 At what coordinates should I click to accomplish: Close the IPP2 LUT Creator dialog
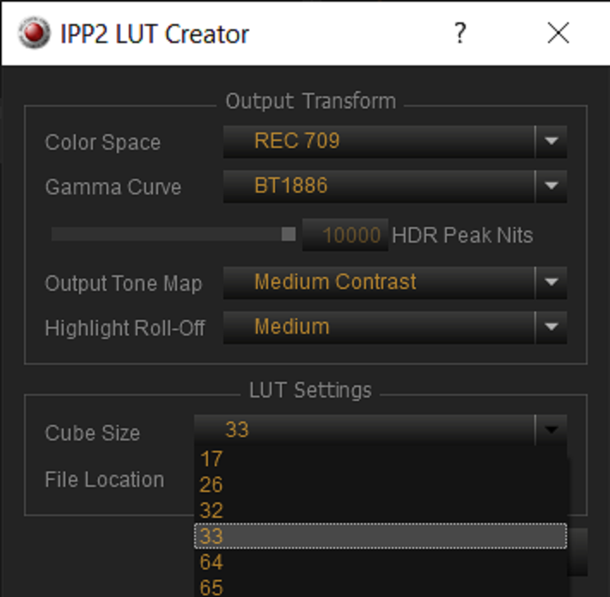point(558,33)
